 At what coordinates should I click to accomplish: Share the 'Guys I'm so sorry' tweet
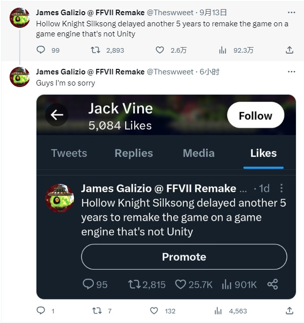tap(289, 311)
